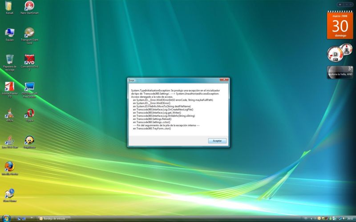
Task: Select DVDVideoSoft Free Studio icon
Action: tap(29, 90)
